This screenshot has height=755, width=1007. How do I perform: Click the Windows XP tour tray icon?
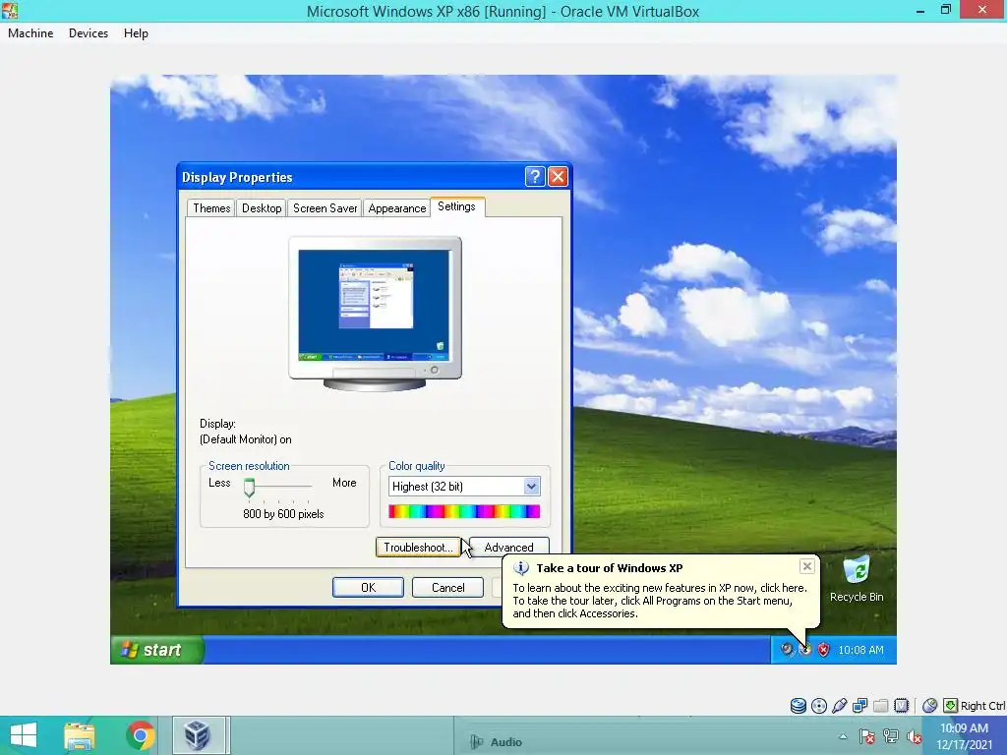pos(805,650)
